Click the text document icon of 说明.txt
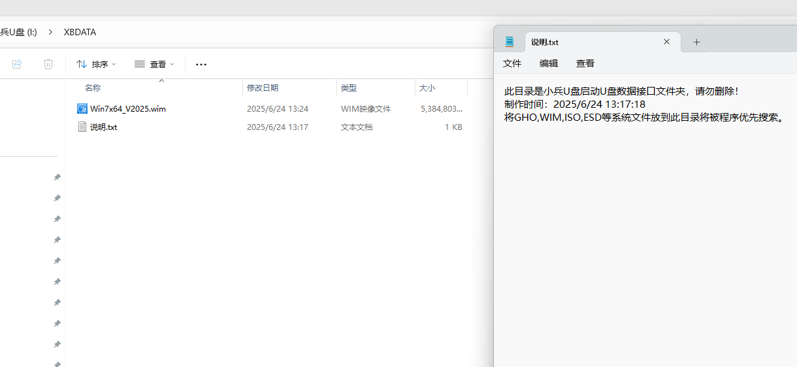797x367 pixels. pos(82,127)
